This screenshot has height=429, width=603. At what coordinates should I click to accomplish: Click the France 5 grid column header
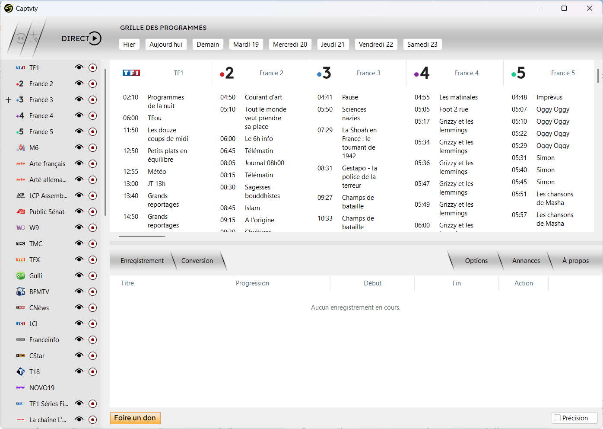click(x=549, y=73)
